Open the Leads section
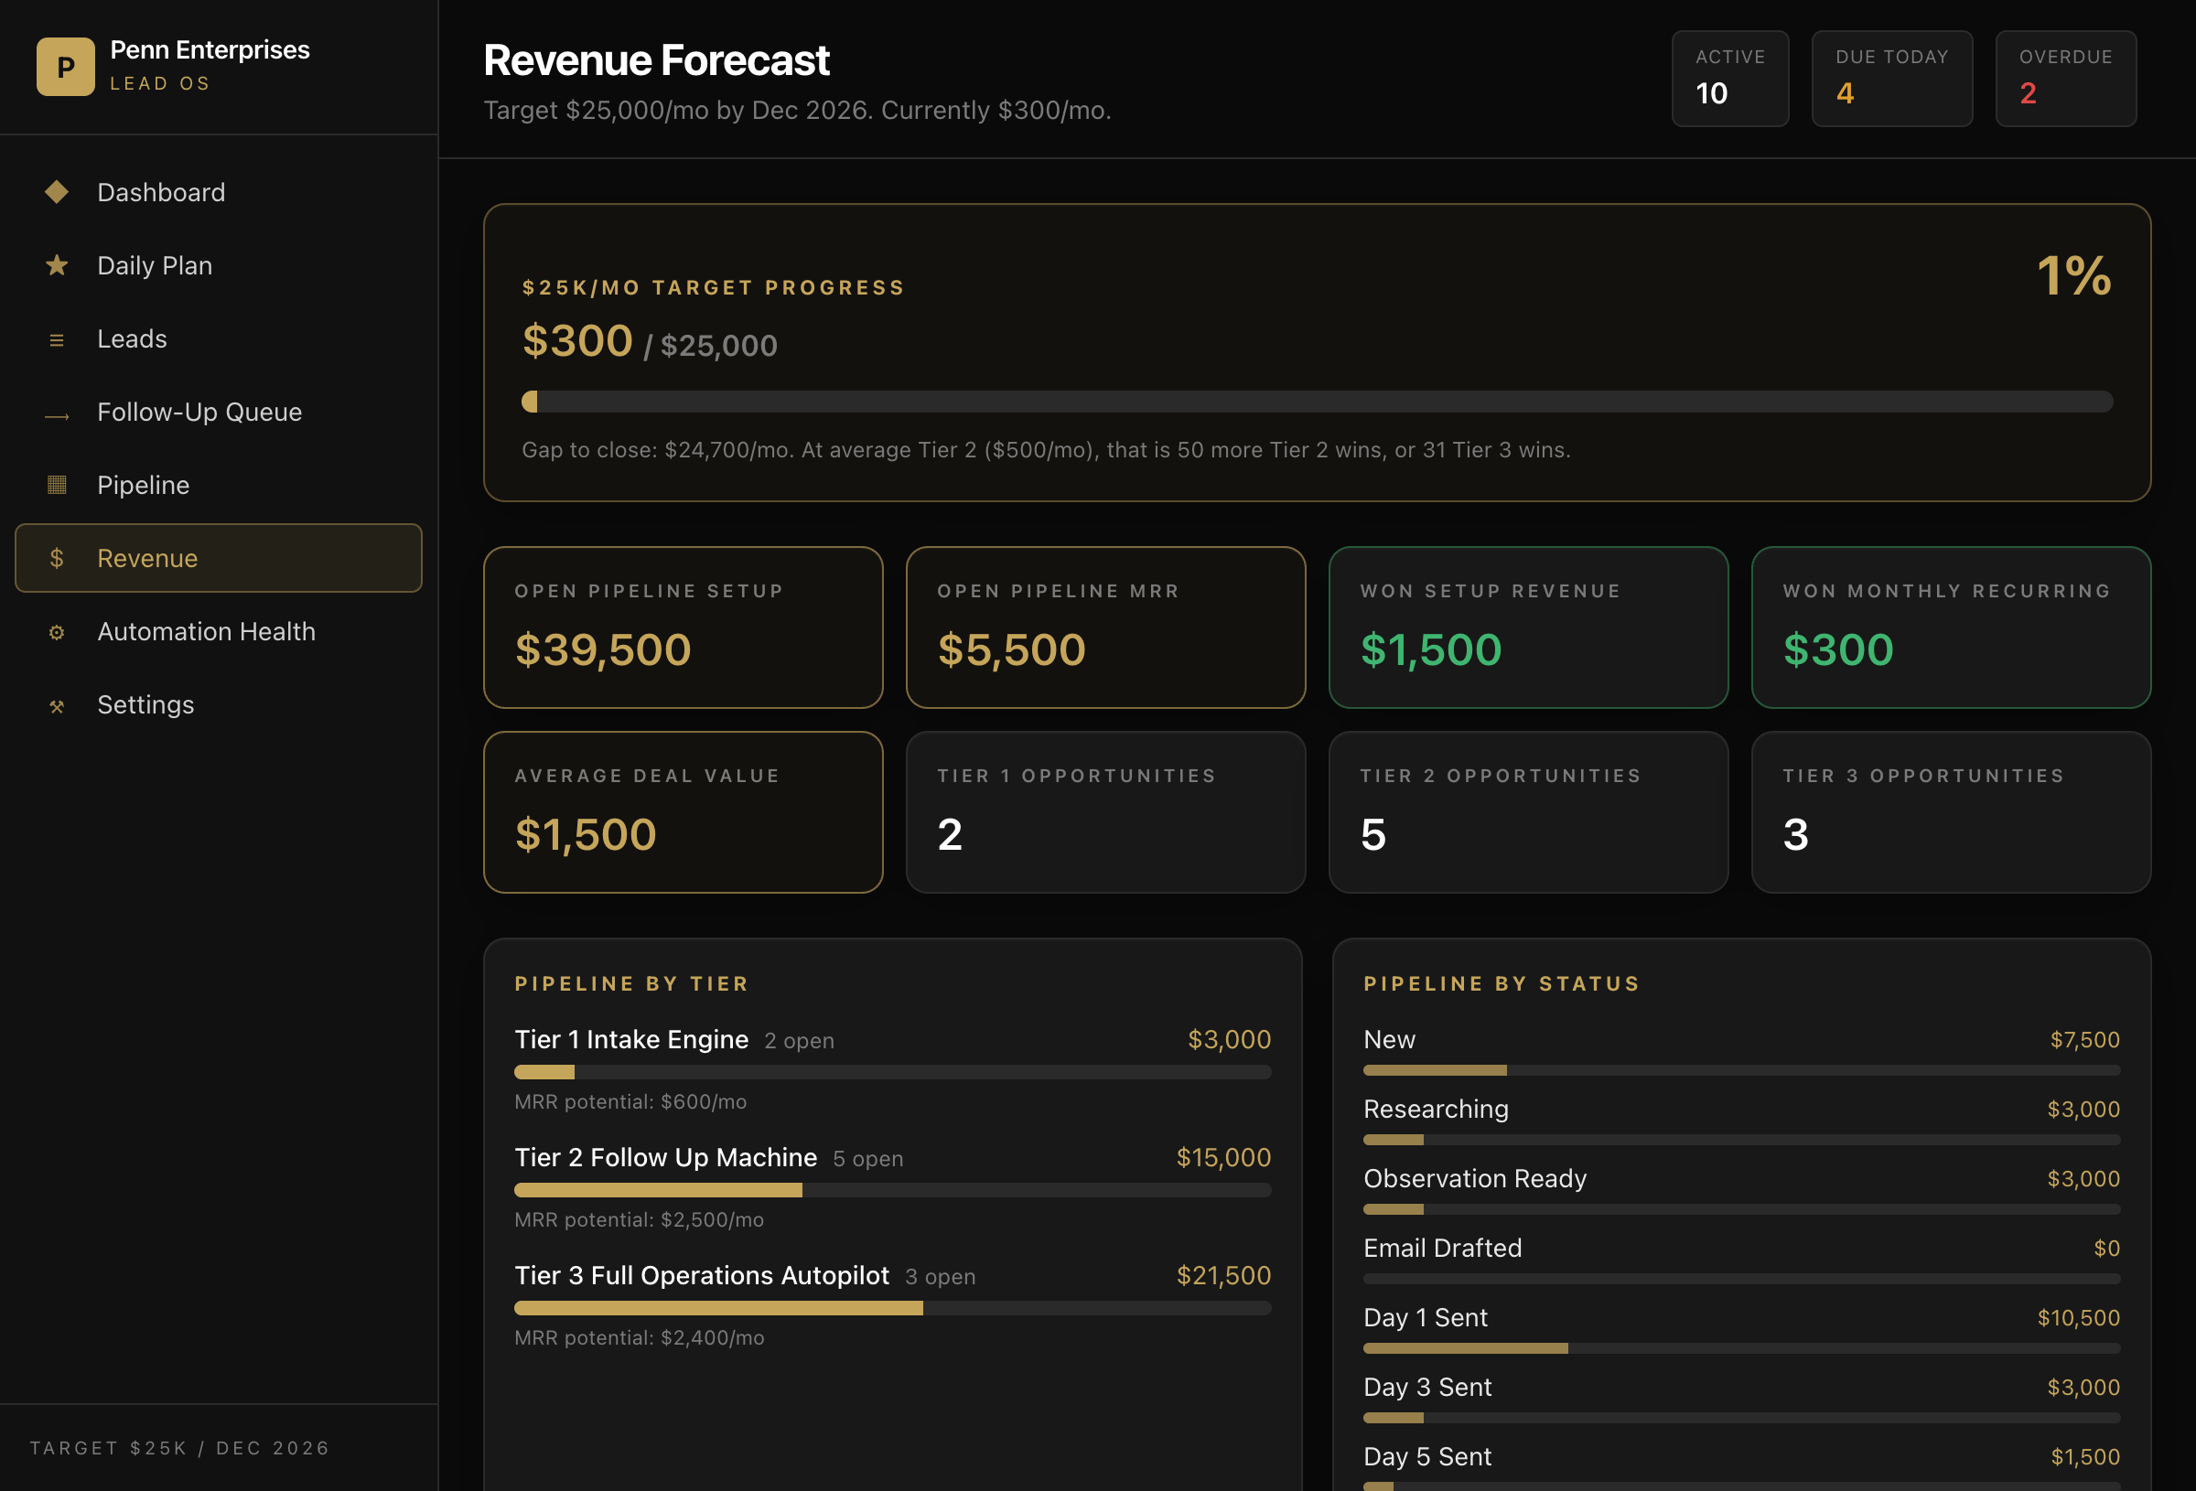The image size is (2196, 1491). [x=219, y=339]
